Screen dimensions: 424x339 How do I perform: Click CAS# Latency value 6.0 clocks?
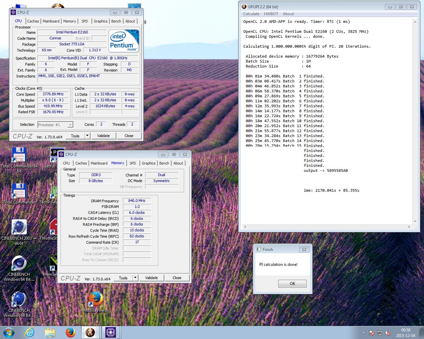pos(137,213)
